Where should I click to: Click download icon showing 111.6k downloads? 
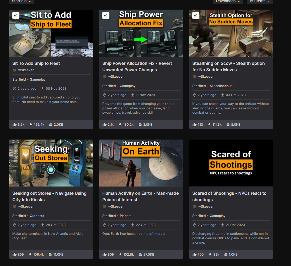tap(209, 125)
